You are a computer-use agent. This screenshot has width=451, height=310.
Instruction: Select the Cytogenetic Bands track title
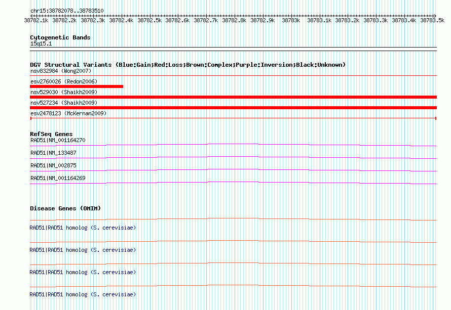click(60, 37)
